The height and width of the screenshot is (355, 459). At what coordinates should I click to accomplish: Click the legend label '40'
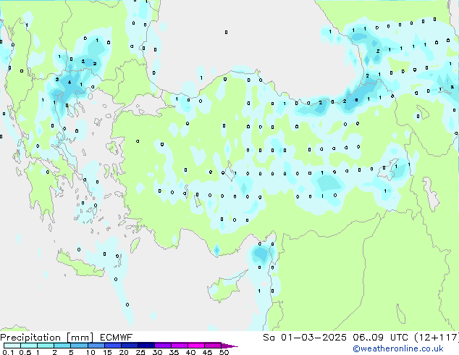coord(191,352)
